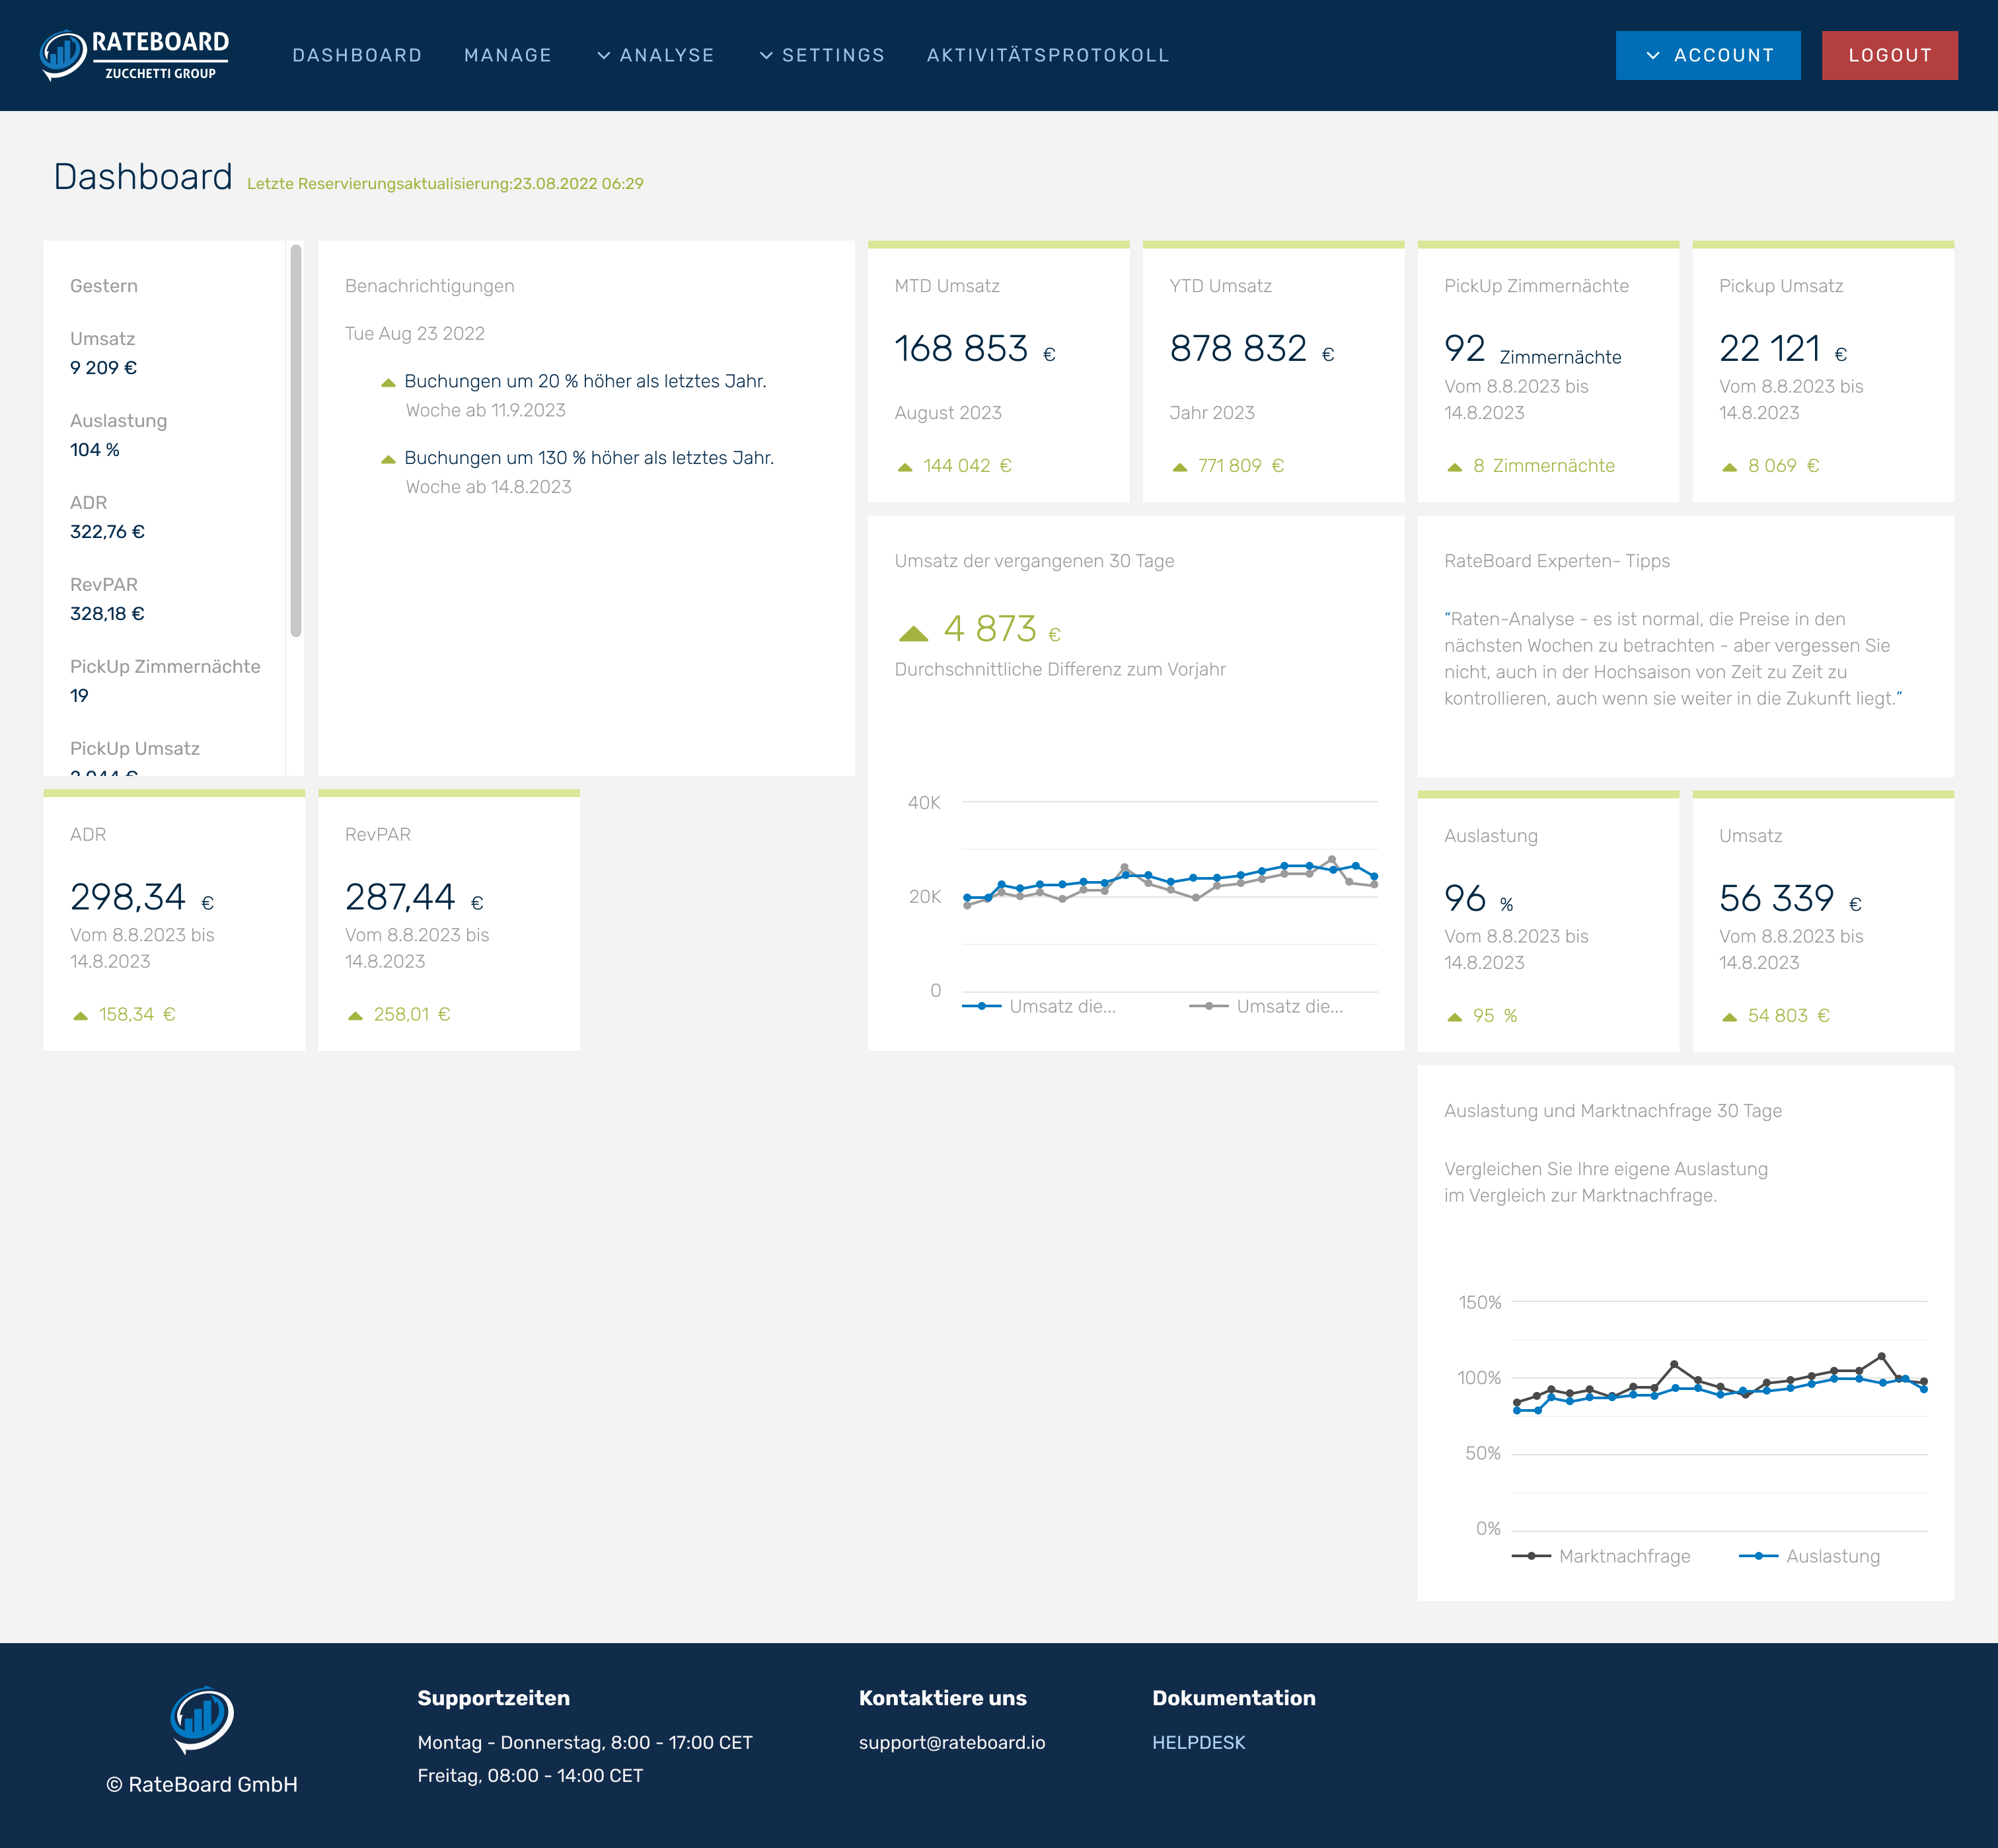Open the Aktivitätsprotokoll page
Image resolution: width=1998 pixels, height=1848 pixels.
(1047, 55)
